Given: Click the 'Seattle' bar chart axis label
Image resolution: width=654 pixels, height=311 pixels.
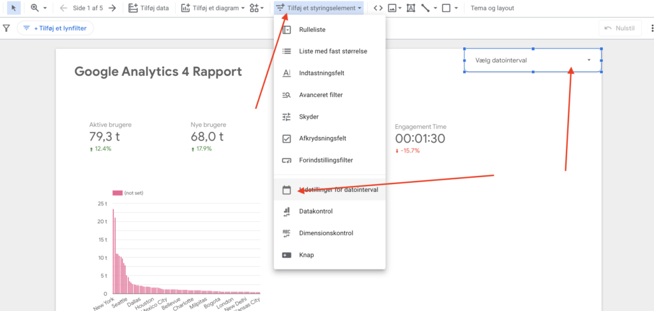Looking at the screenshot, I should tap(118, 302).
